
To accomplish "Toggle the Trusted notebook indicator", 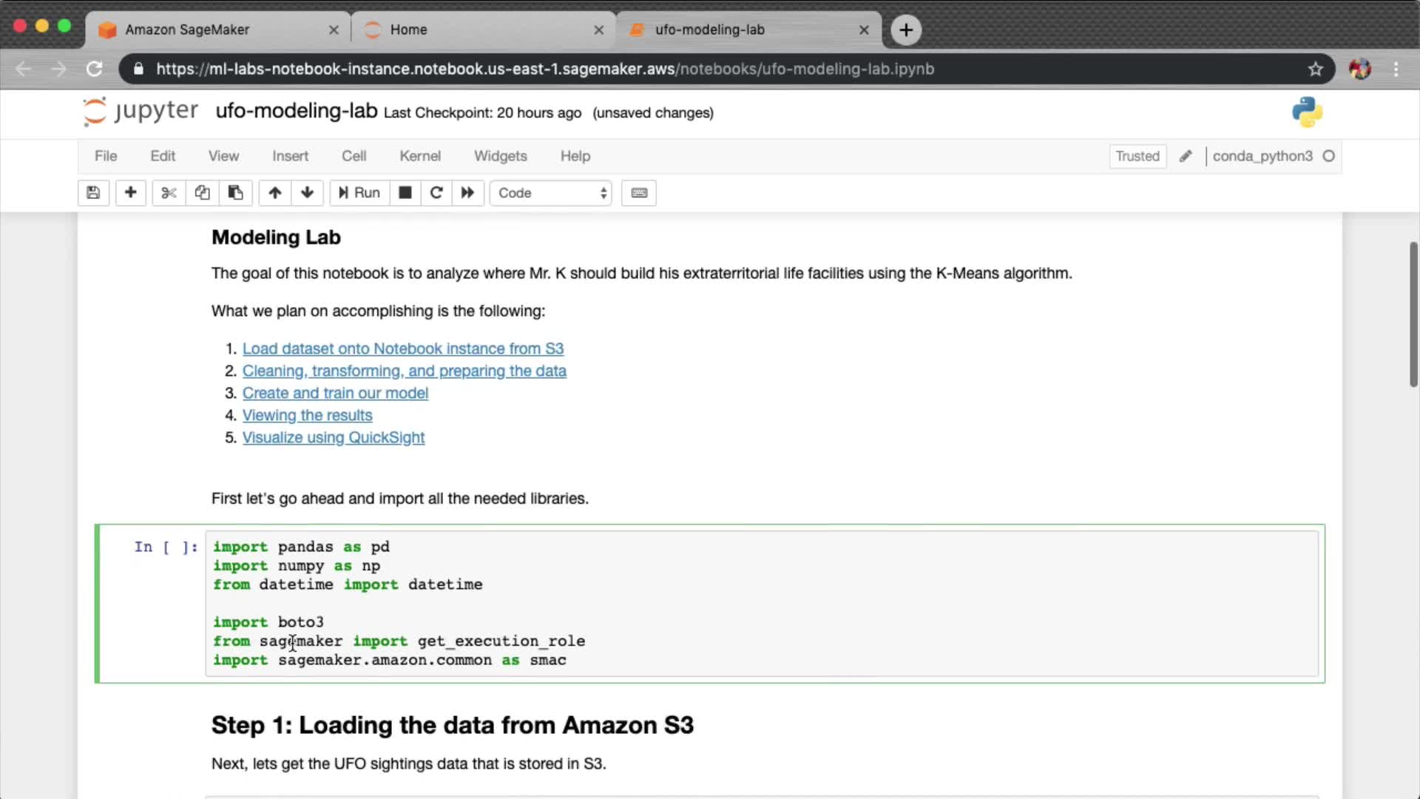I will (1137, 156).
